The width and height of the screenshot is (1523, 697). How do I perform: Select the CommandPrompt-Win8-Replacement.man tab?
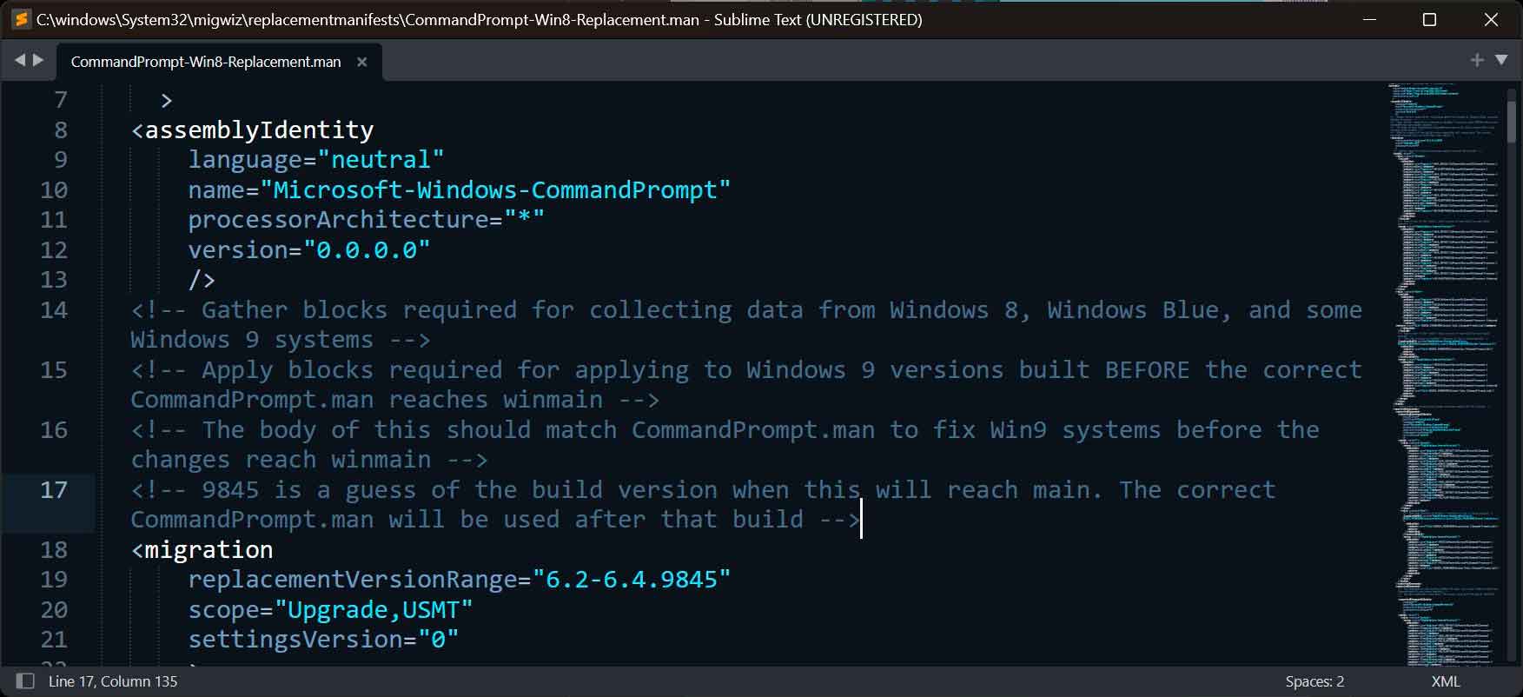click(x=206, y=62)
